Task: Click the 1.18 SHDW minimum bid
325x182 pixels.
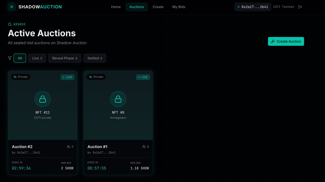Action: [x=140, y=168]
